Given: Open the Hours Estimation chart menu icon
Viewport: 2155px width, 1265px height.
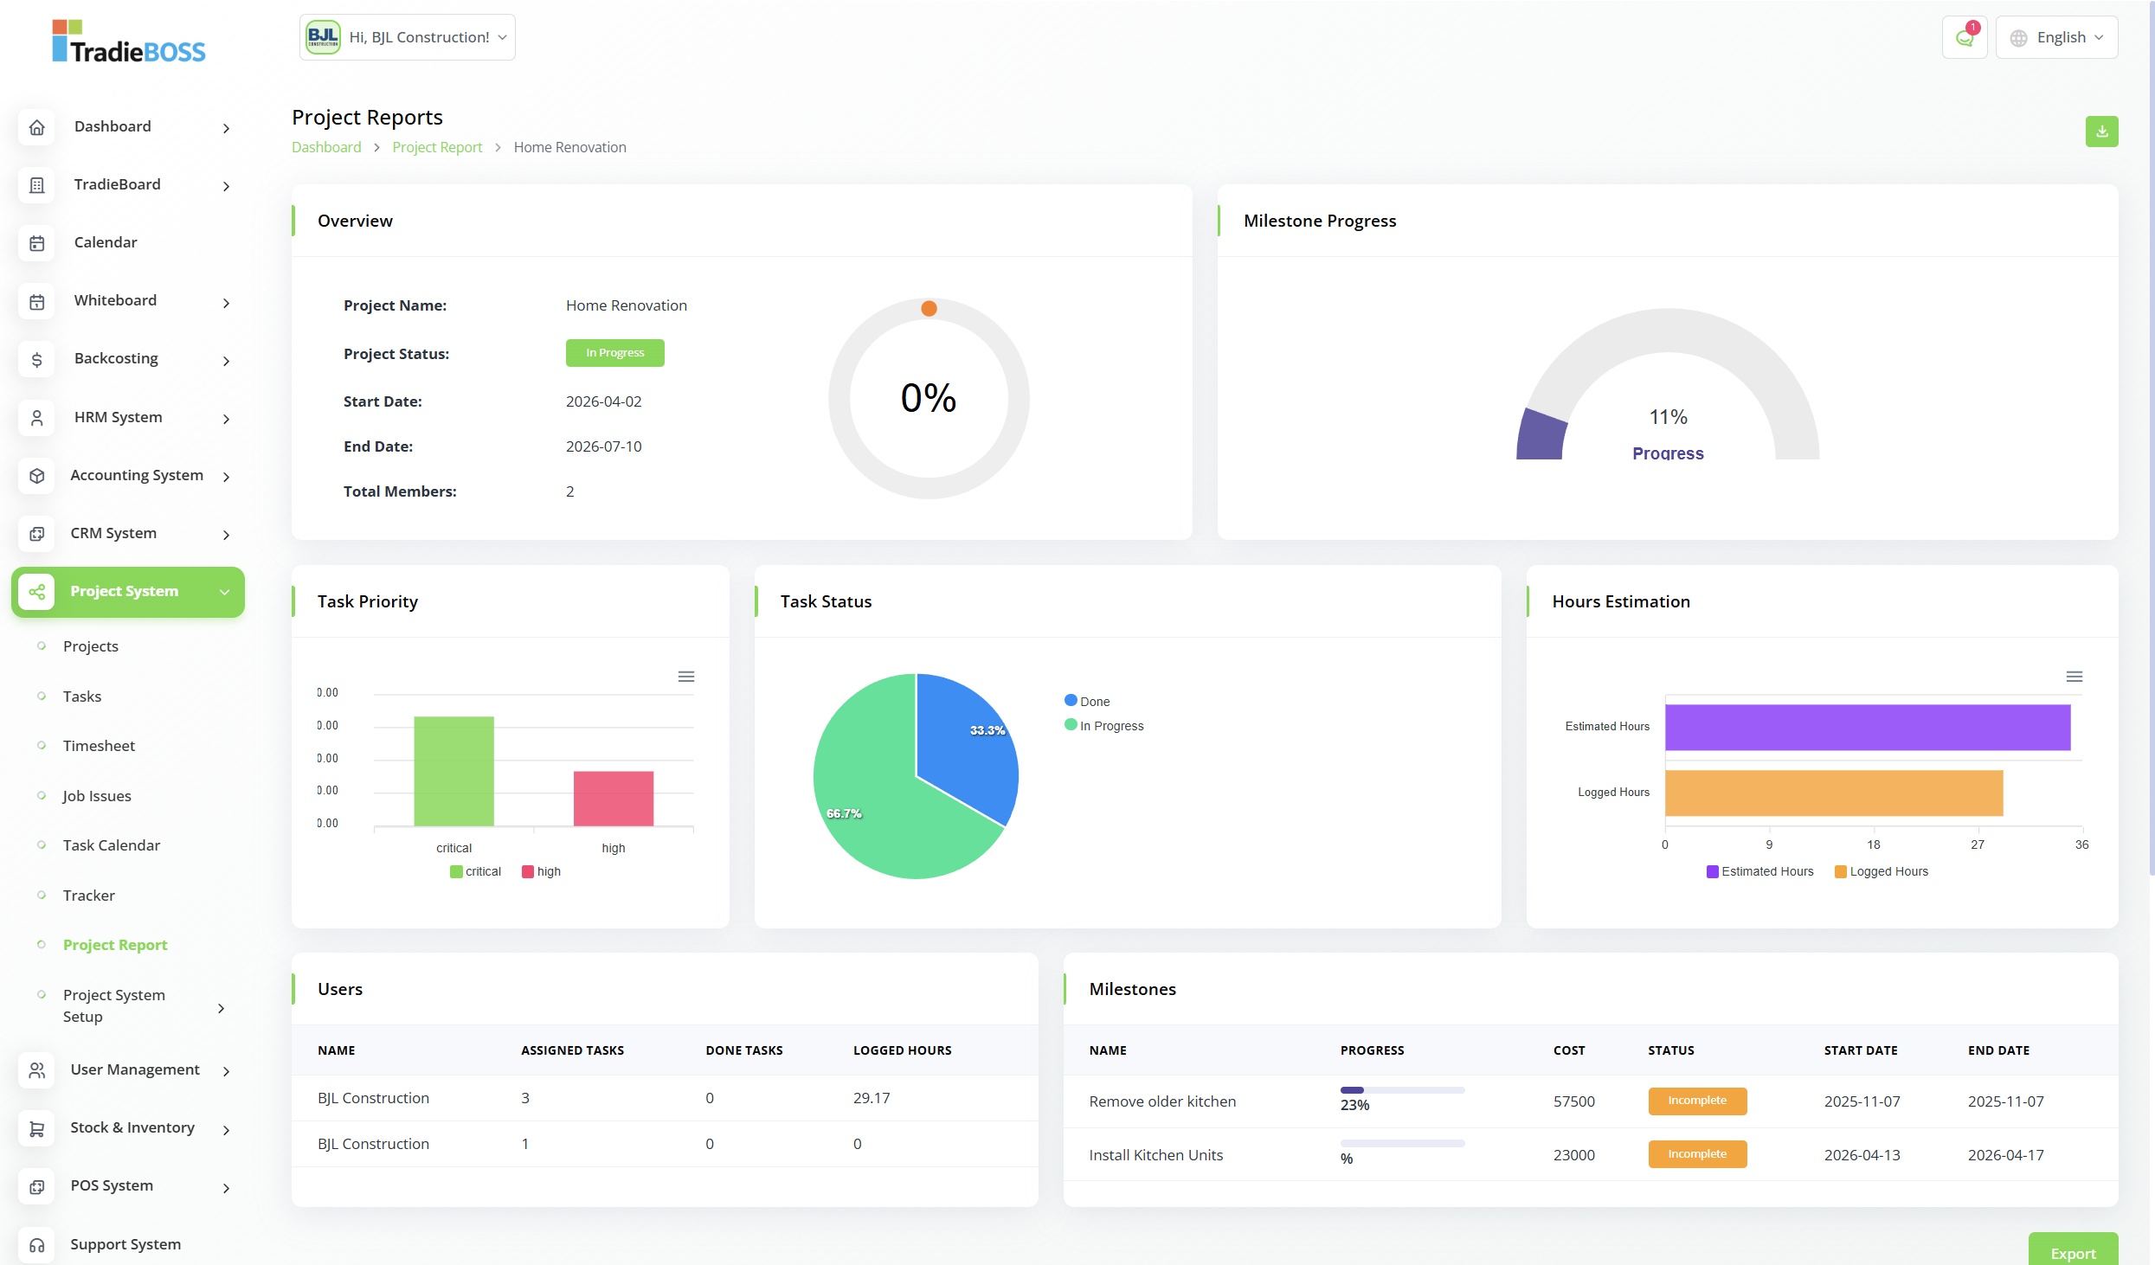Looking at the screenshot, I should pyautogui.click(x=2074, y=677).
